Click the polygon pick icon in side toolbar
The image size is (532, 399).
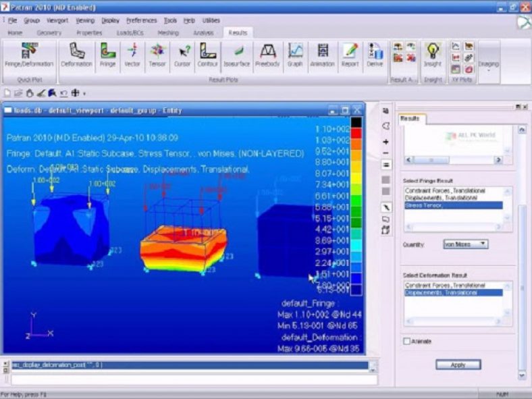(x=385, y=126)
